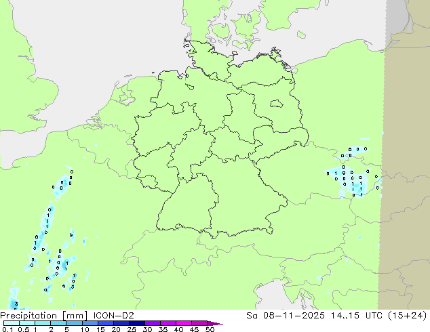
Task: Select the 5–10 mm legend swatch
Action: click(74, 323)
